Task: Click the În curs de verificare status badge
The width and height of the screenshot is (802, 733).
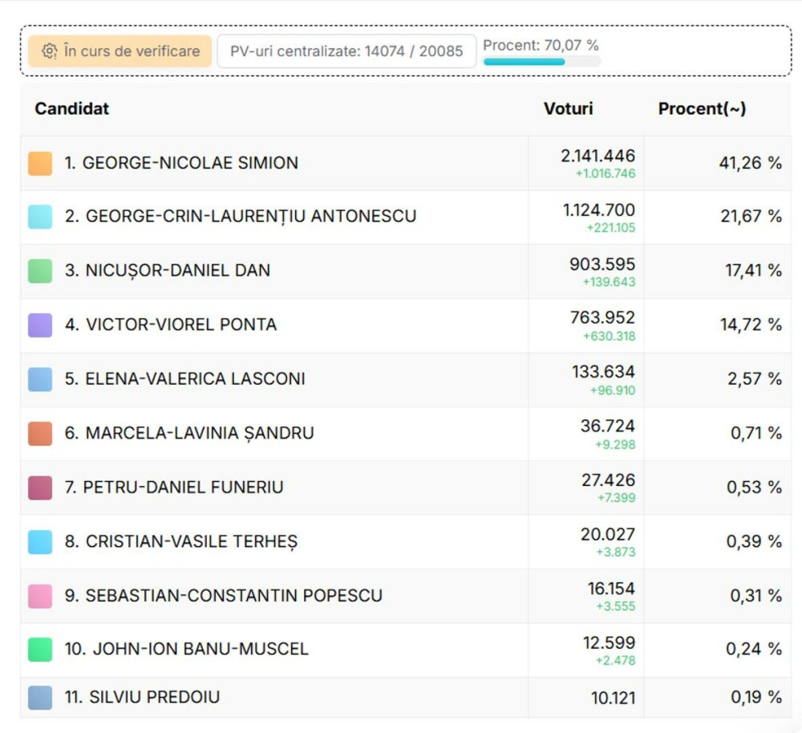Action: pos(120,51)
